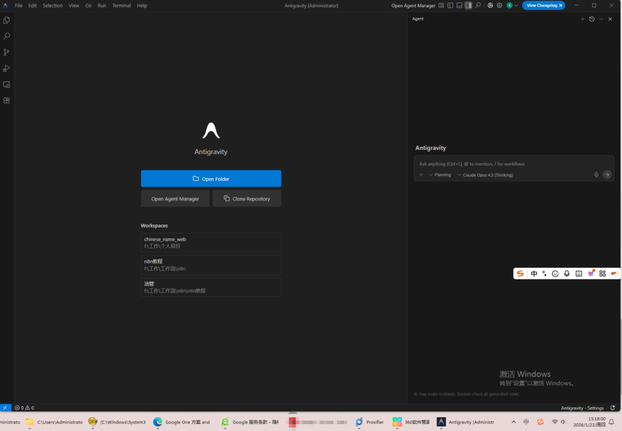The image size is (622, 431).
Task: Open the Claude Opus 4.5 model dropdown
Action: pos(485,175)
